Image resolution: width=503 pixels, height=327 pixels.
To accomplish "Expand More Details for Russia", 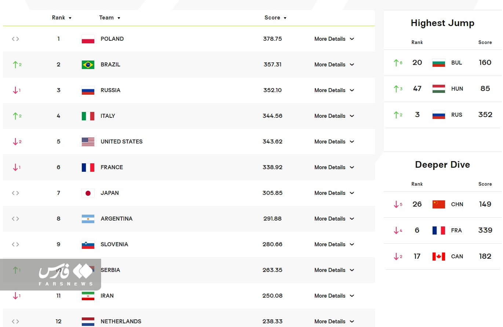I will click(334, 90).
